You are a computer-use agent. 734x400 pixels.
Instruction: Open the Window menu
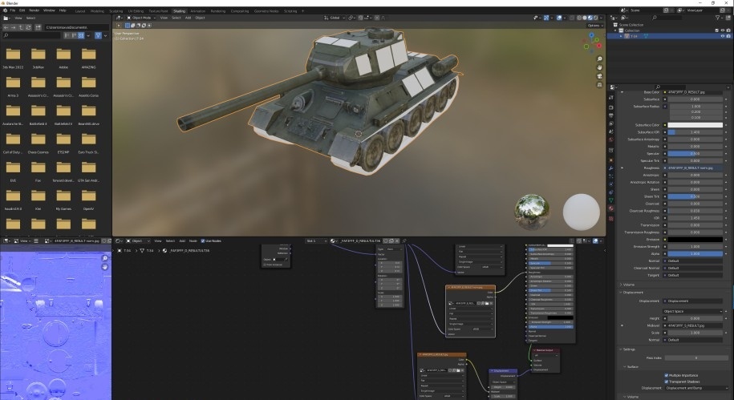[x=49, y=10]
